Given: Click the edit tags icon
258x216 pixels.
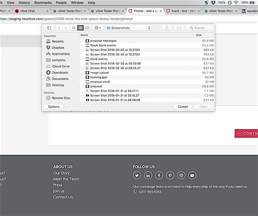Looking at the screenshot, I should click(x=178, y=28).
